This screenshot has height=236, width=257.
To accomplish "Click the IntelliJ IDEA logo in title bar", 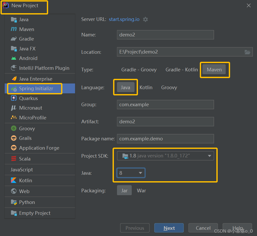I will (6, 5).
